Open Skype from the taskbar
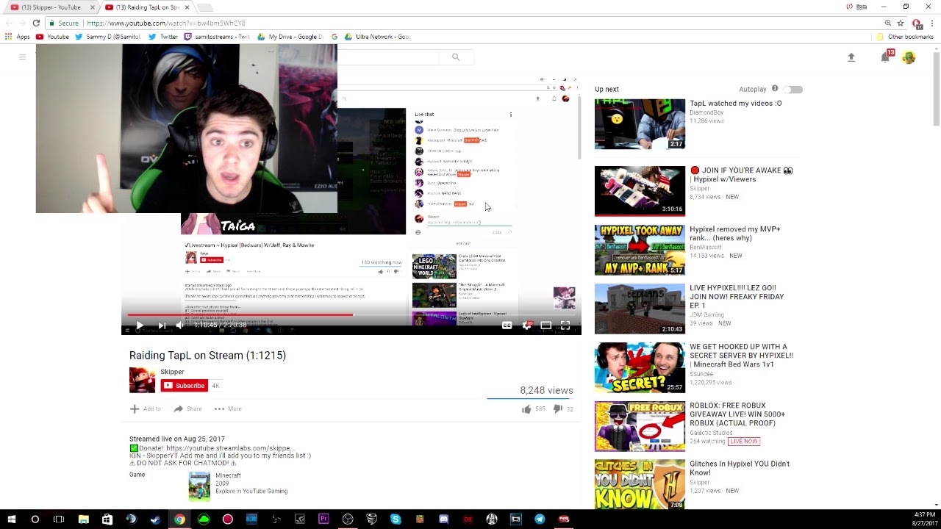 pyautogui.click(x=396, y=519)
